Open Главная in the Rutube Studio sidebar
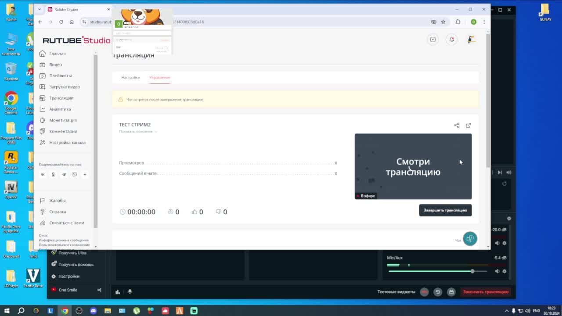Screen dimensions: 562x316 (x=53, y=54)
